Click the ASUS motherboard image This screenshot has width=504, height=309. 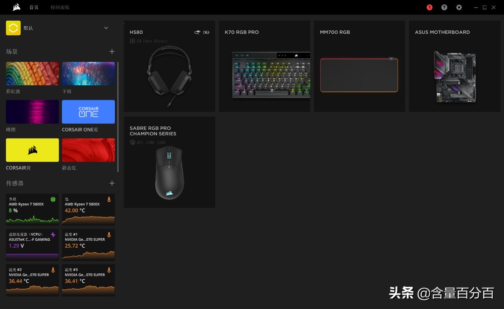(455, 77)
